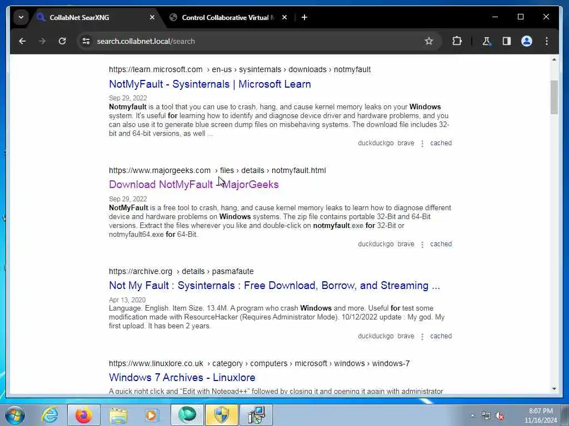Open the clock showing 8:07 PM

540,415
